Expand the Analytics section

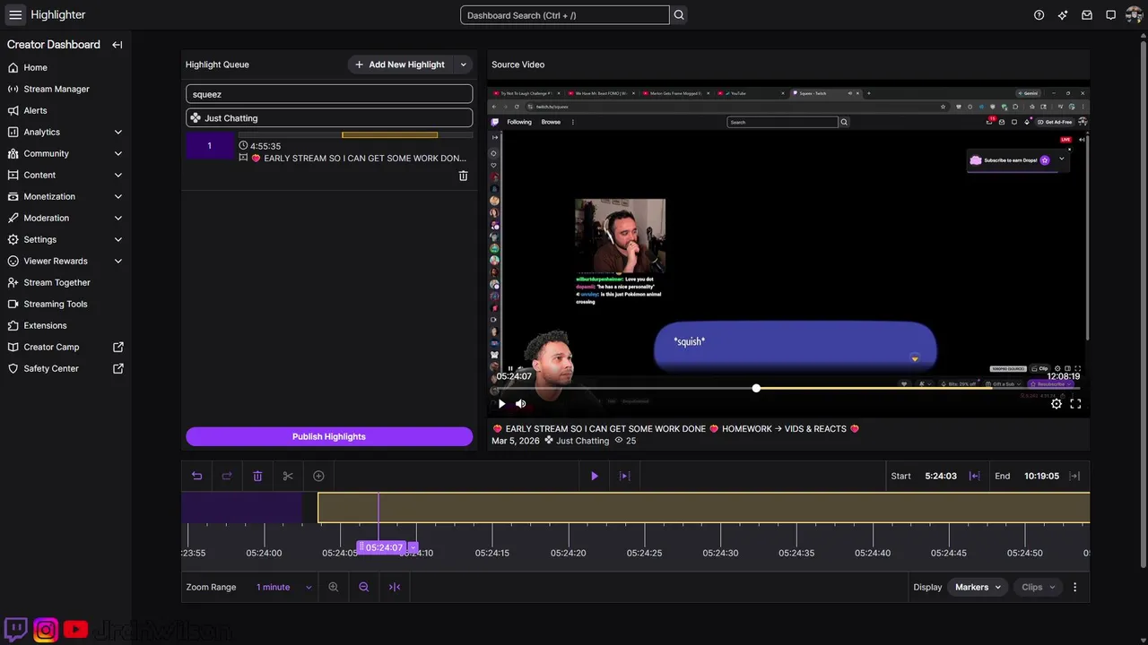click(118, 132)
